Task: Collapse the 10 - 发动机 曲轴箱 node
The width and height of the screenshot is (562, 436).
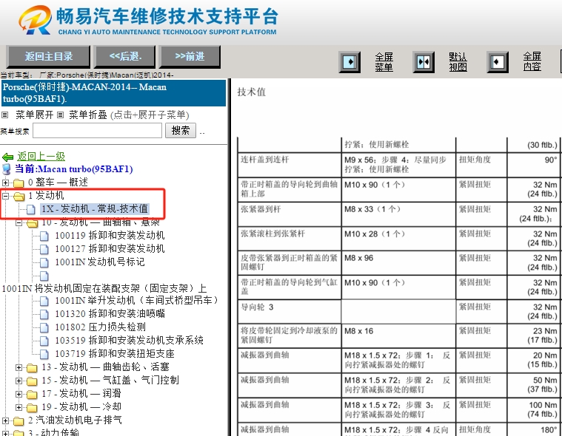Action: pyautogui.click(x=19, y=223)
